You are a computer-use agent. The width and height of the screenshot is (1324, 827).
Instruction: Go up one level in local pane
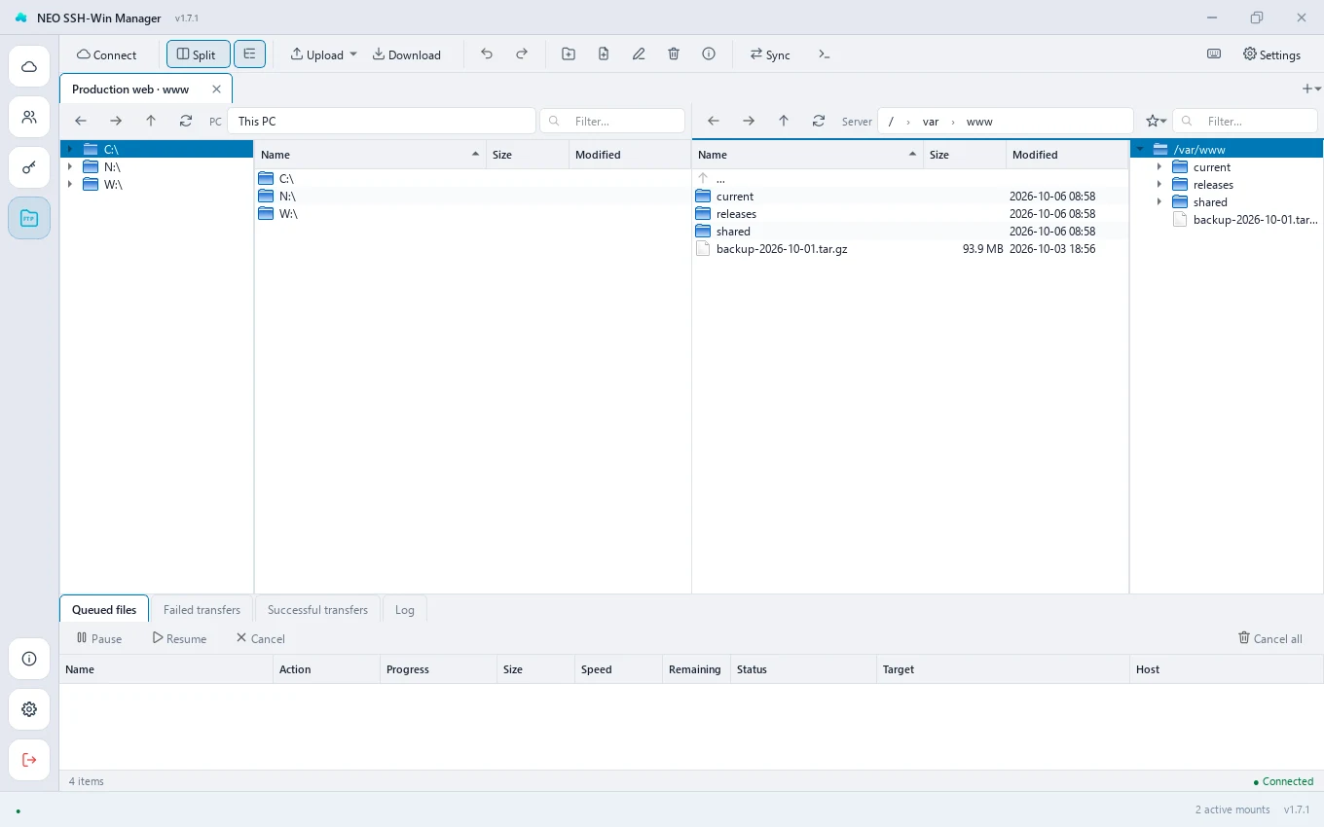click(x=151, y=122)
